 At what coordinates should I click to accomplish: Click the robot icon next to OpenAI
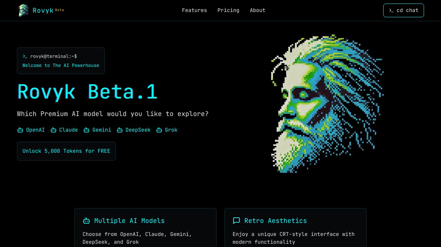tap(20, 130)
